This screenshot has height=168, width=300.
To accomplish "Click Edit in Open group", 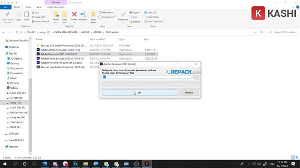I will 133,17.
